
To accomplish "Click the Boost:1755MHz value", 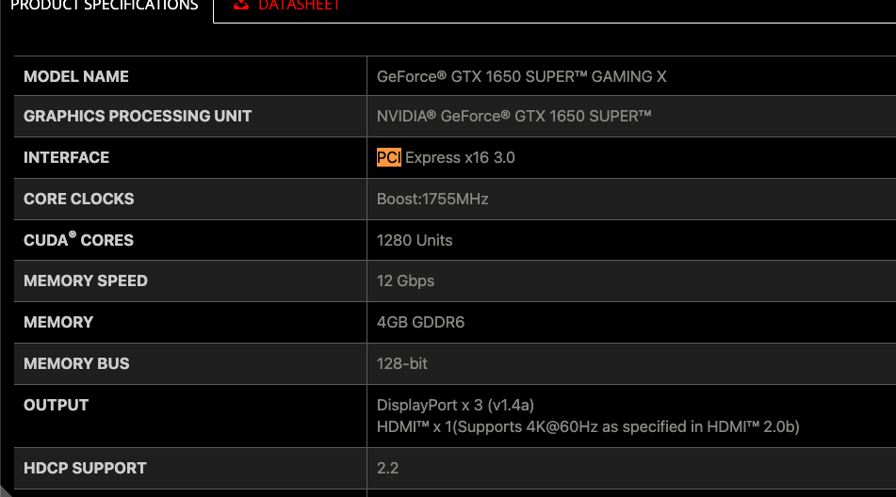I will 432,199.
